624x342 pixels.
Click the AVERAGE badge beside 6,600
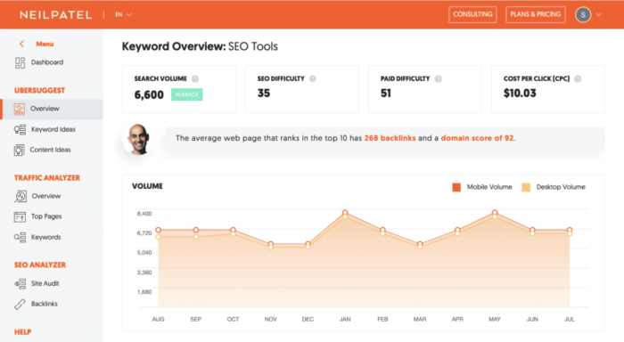coord(186,94)
